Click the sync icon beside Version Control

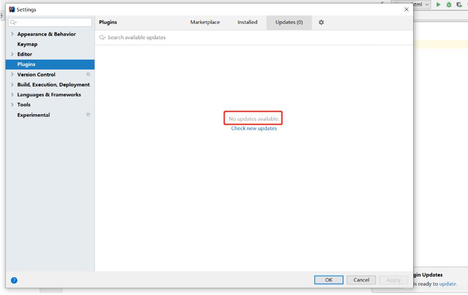click(88, 74)
